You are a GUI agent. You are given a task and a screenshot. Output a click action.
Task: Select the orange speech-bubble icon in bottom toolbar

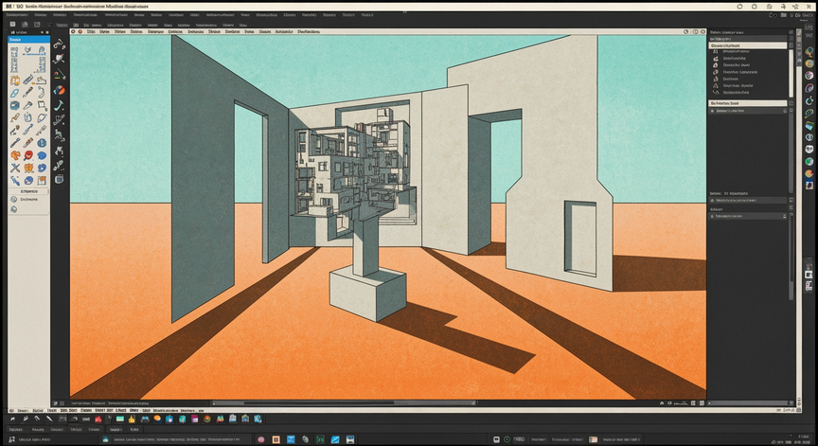[157, 419]
